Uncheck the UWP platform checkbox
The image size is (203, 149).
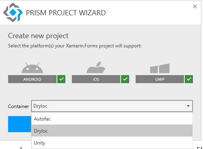(189, 79)
